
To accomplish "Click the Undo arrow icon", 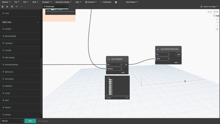I will click(x=17, y=7).
